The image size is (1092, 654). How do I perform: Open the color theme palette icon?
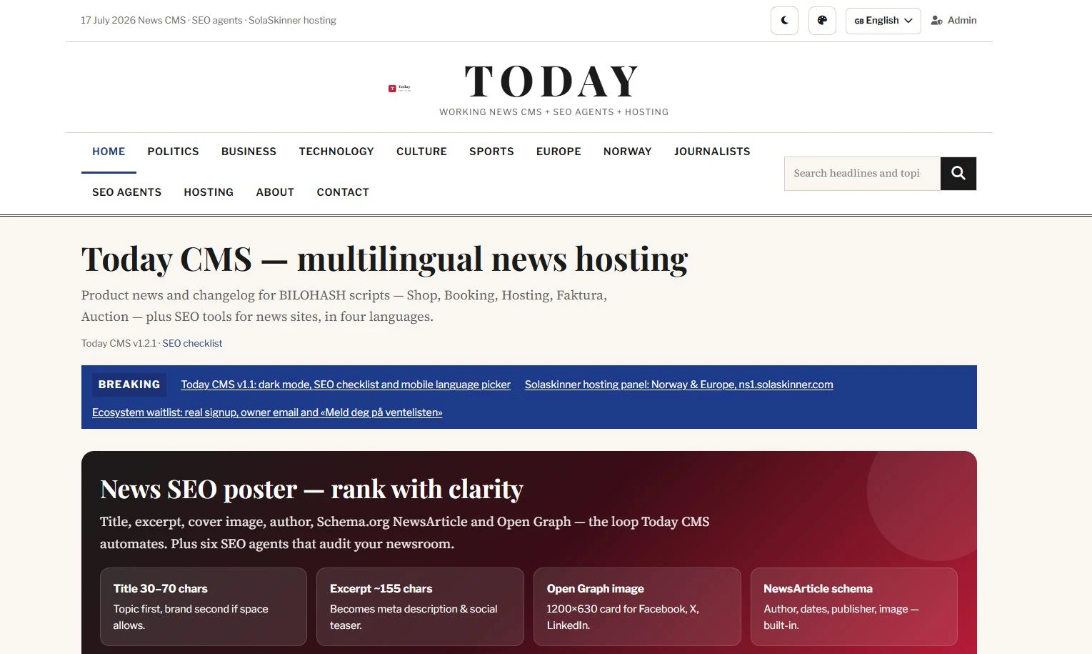click(x=822, y=21)
